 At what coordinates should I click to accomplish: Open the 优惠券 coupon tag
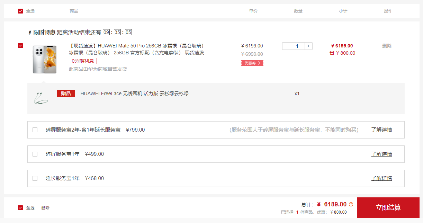tap(252, 63)
